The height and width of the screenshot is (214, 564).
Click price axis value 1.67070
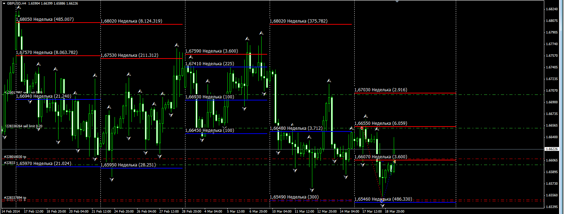tap(552, 91)
